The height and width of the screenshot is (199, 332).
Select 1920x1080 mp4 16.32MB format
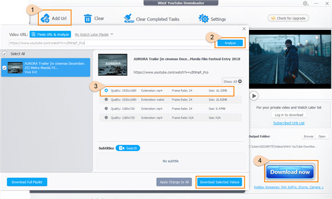click(106, 90)
